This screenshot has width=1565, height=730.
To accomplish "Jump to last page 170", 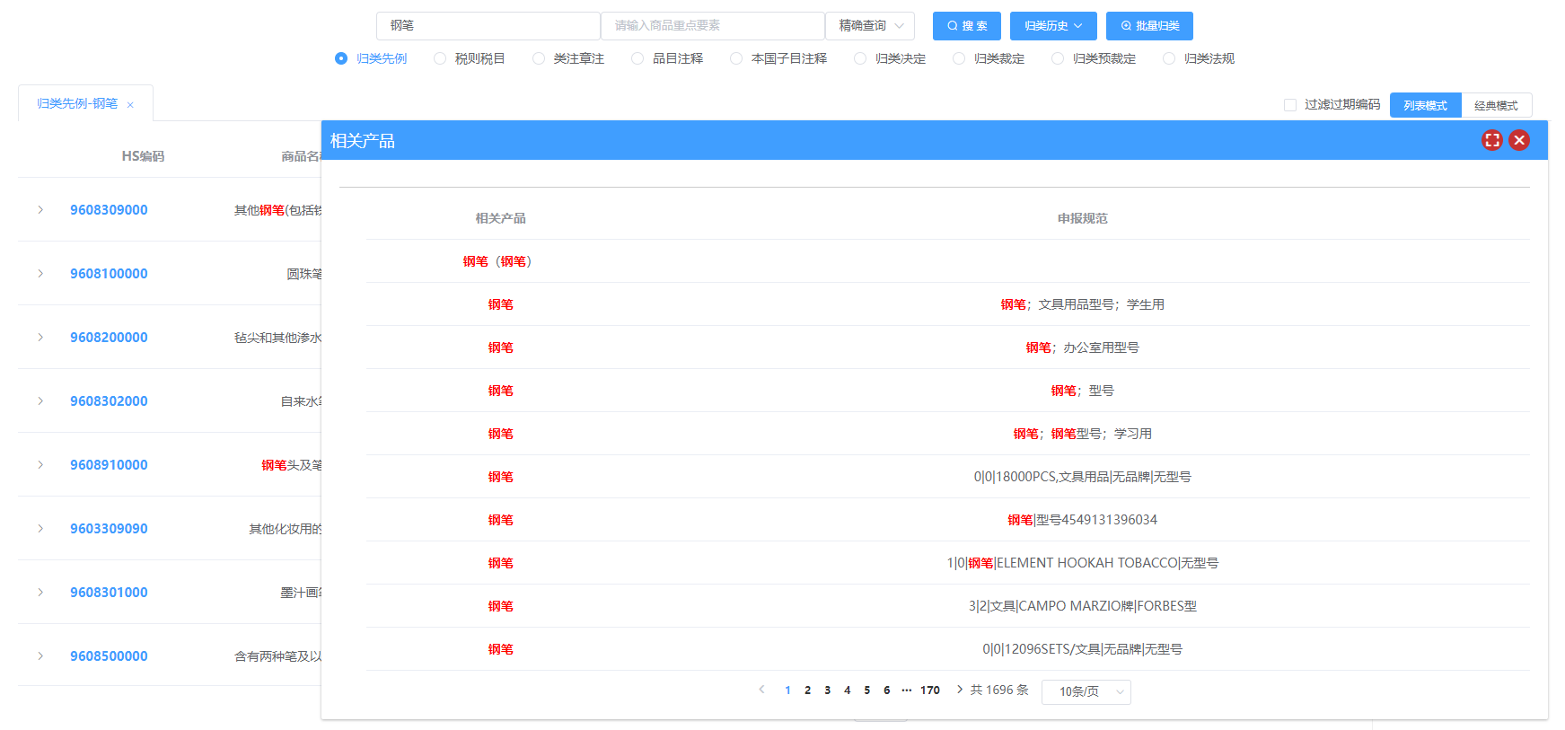I will (x=930, y=690).
